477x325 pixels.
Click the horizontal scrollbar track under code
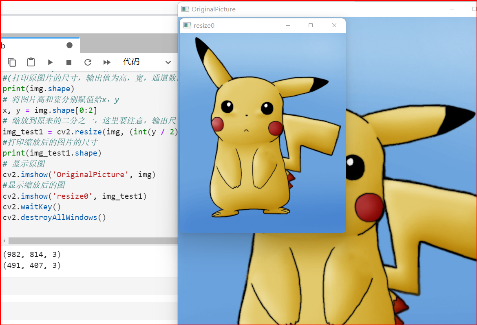[x=93, y=241]
